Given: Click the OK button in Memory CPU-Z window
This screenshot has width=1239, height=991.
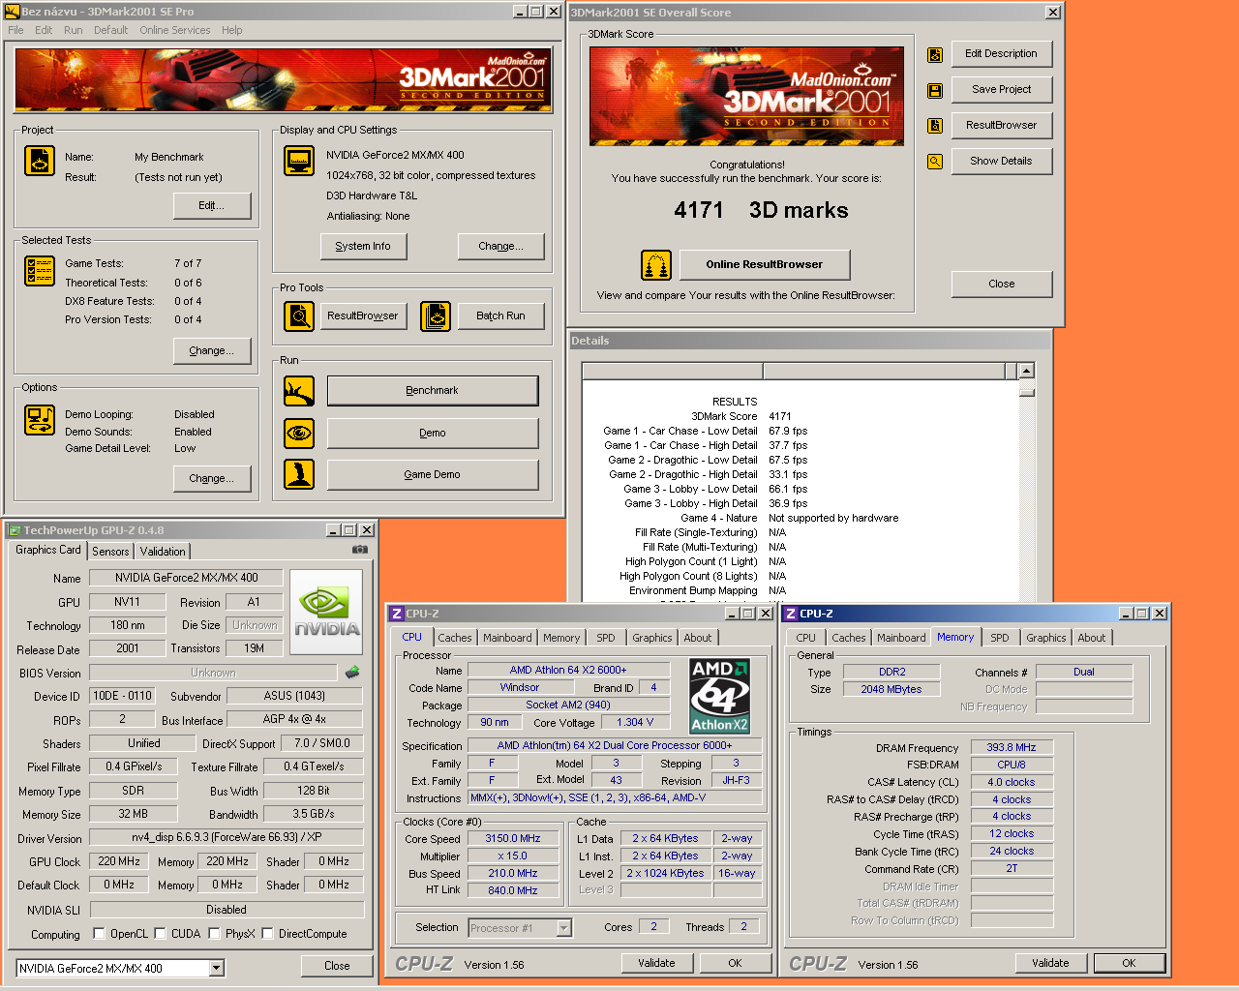Looking at the screenshot, I should coord(1129,963).
